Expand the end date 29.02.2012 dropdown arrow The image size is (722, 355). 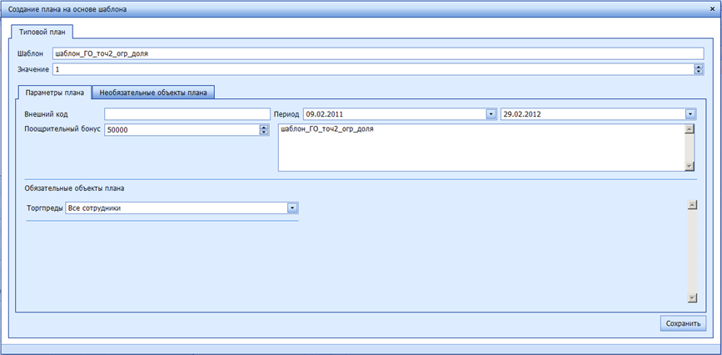[x=690, y=114]
